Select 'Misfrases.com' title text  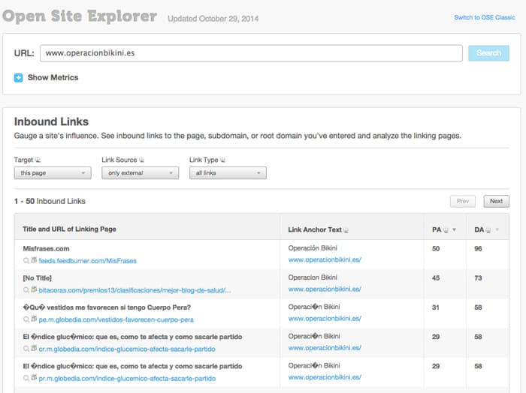click(47, 249)
